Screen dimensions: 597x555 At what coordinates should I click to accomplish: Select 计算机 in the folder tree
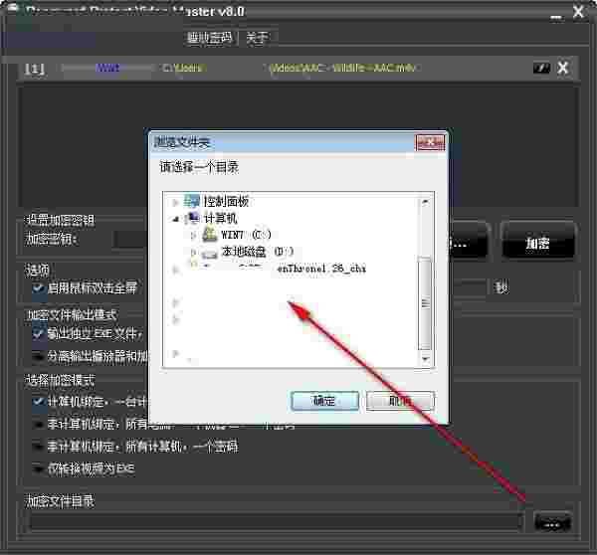(x=220, y=218)
